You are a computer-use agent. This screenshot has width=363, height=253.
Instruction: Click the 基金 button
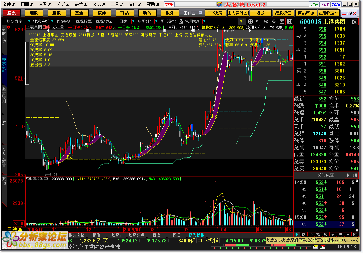point(79,13)
